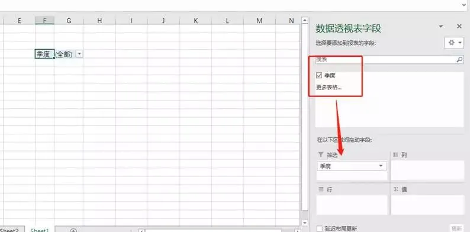Switch to the Sheet2 tab
Screen dimensions: 470x232
point(9,230)
